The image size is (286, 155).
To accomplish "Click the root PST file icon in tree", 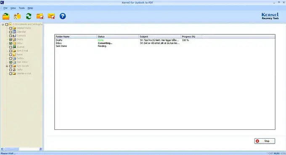I will click(10, 24).
